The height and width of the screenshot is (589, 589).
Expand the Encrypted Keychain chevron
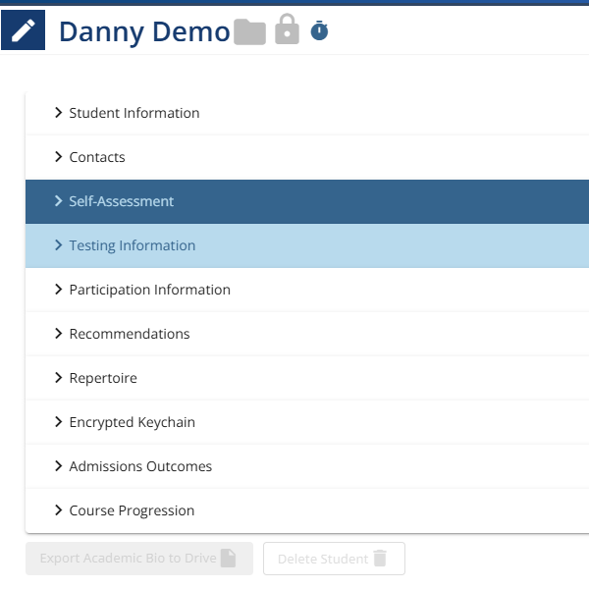click(58, 422)
